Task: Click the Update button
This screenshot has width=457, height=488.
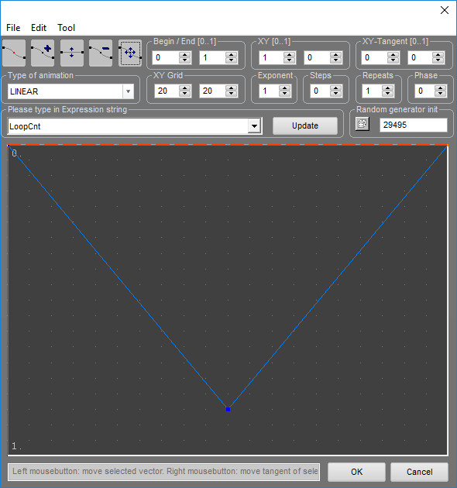Action: (305, 125)
